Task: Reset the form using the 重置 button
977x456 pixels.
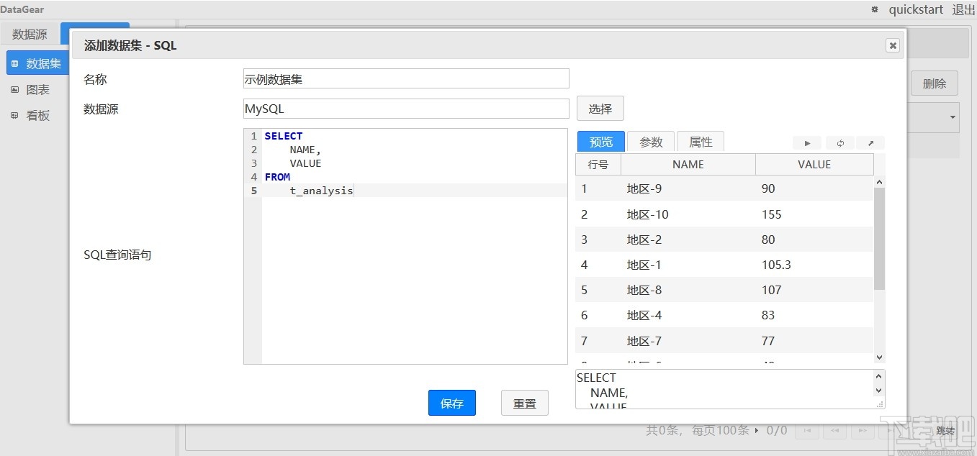Action: click(x=524, y=403)
